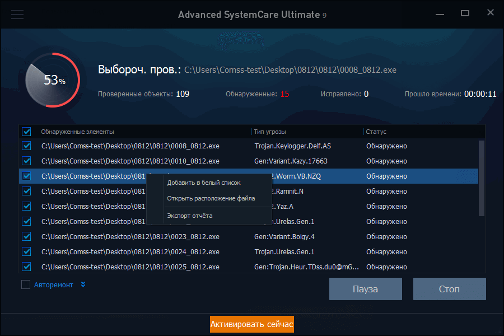Uncheck the 0023_0812.exe detection row
This screenshot has width=504, height=336.
tap(26, 236)
